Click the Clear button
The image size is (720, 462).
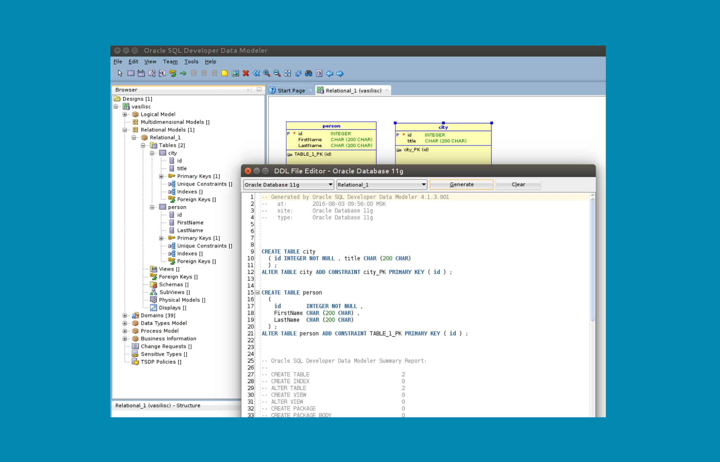pos(518,185)
